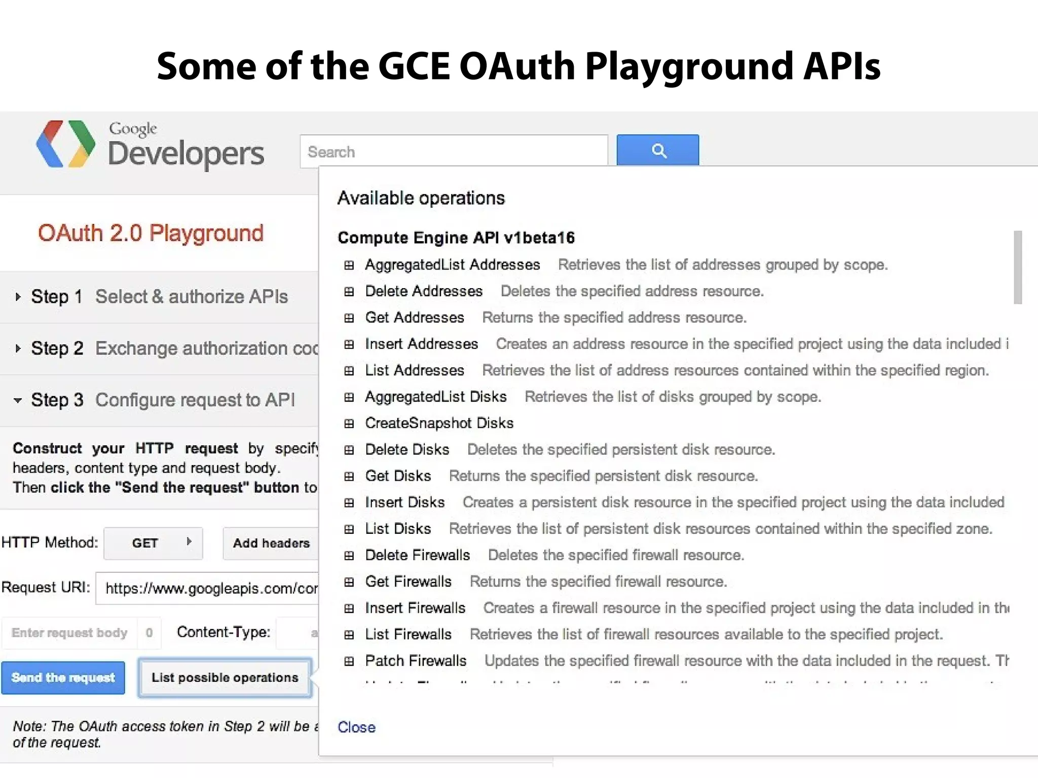Select the AggregatedList Disks operation
Image resolution: width=1038 pixels, height=778 pixels.
(x=436, y=397)
